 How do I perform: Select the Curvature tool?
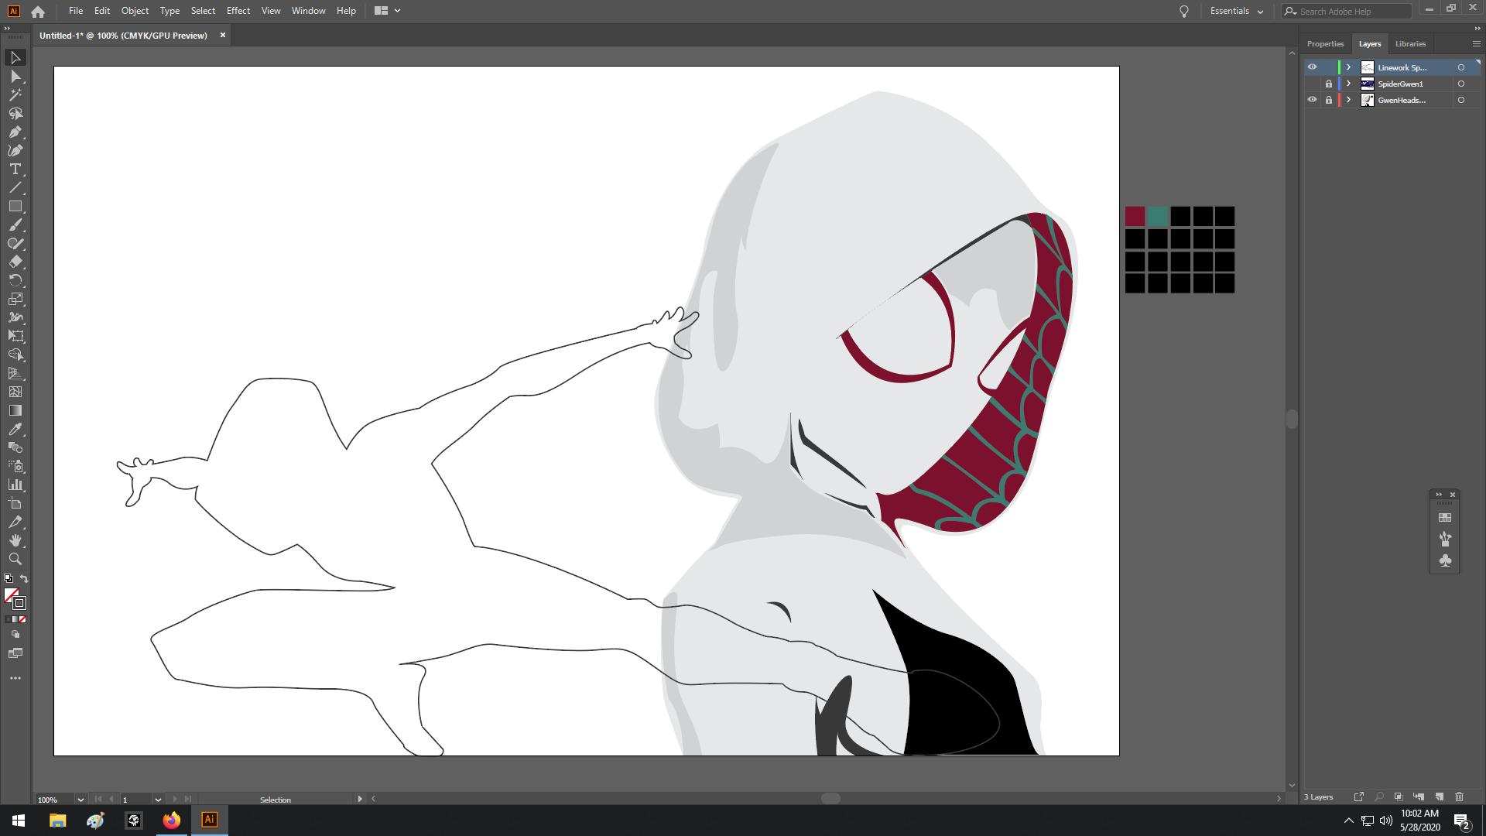tap(15, 151)
